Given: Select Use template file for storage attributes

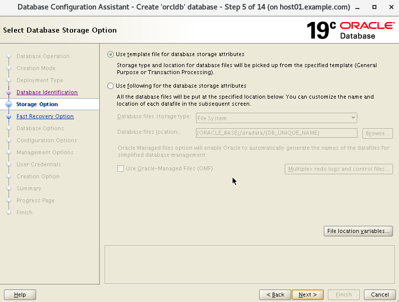Looking at the screenshot, I should click(110, 55).
